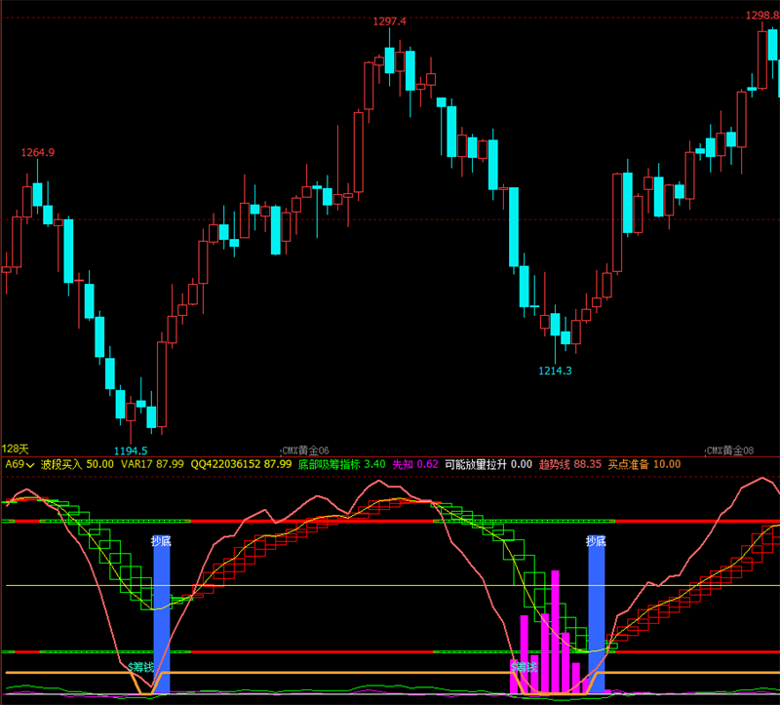Click the first 抄底 blue signal bar
This screenshot has height=705, width=780.
tap(161, 614)
